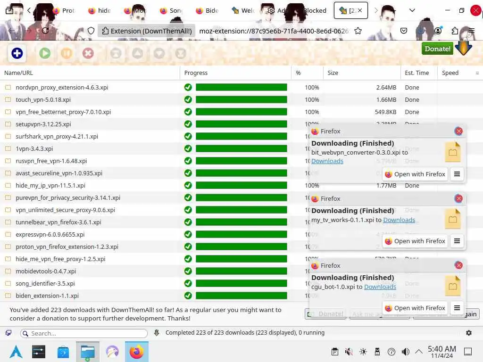Move selected download to the bottom
The image size is (483, 362).
[x=181, y=53]
